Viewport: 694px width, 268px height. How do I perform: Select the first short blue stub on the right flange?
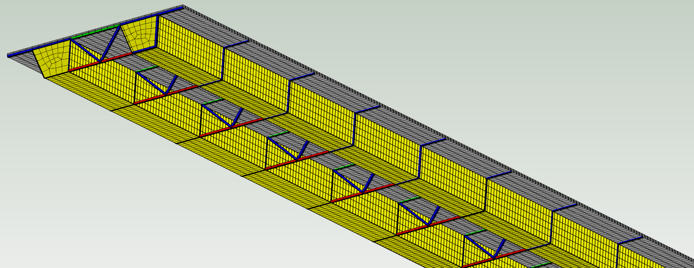237,44
